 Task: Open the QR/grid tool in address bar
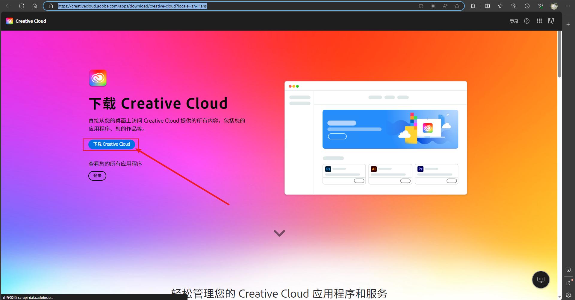(433, 6)
